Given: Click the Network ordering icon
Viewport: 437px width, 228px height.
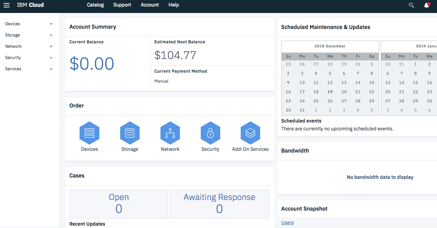Looking at the screenshot, I should click(x=170, y=133).
